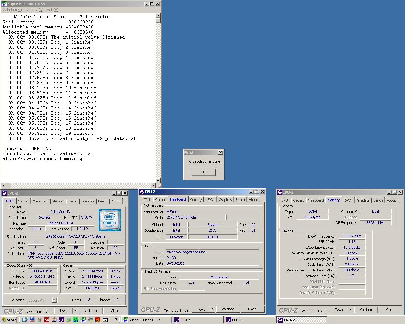Open Mainboard tab in left CPU-Z window
The height and width of the screenshot is (324, 405).
(x=40, y=201)
